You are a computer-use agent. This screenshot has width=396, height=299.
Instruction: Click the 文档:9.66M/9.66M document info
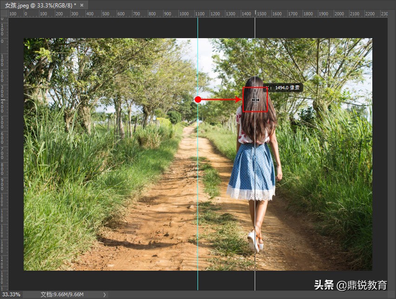coord(62,294)
